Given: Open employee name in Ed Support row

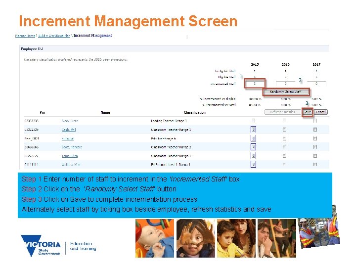Looking at the screenshot, I should [71, 165].
